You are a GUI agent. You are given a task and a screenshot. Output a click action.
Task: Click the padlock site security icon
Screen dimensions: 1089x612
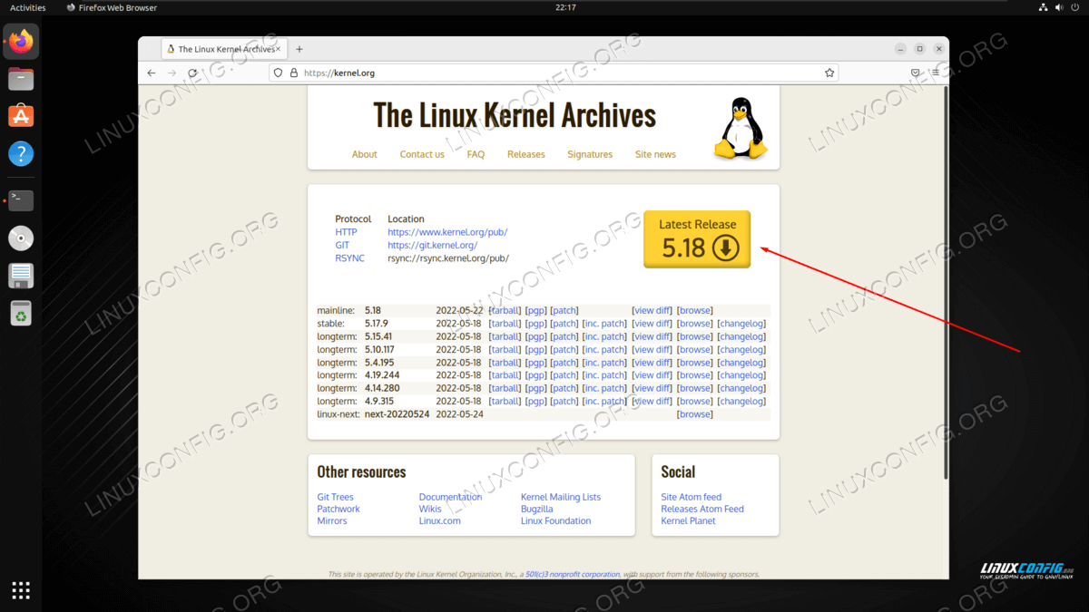pos(293,73)
